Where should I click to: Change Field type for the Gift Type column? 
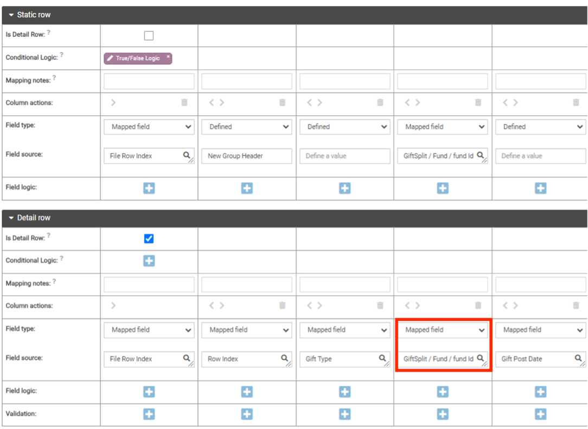click(x=344, y=330)
